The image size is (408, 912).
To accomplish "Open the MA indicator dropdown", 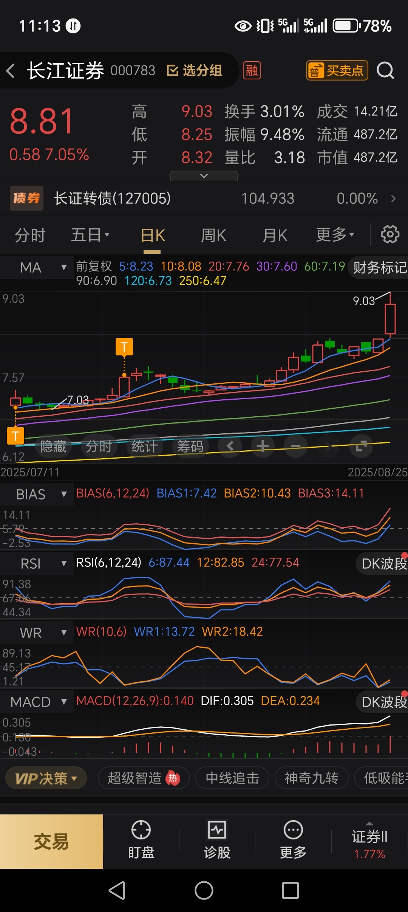I will click(37, 267).
